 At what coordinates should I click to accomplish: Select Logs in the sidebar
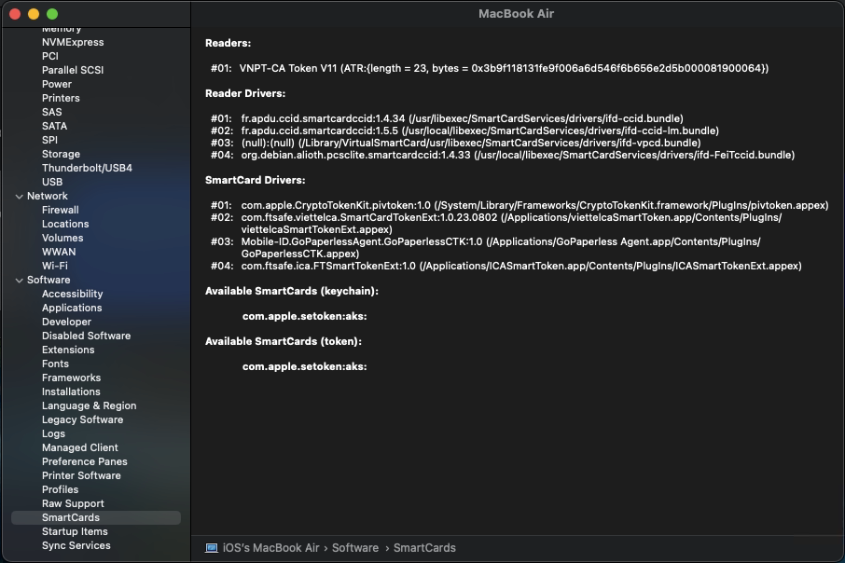53,434
